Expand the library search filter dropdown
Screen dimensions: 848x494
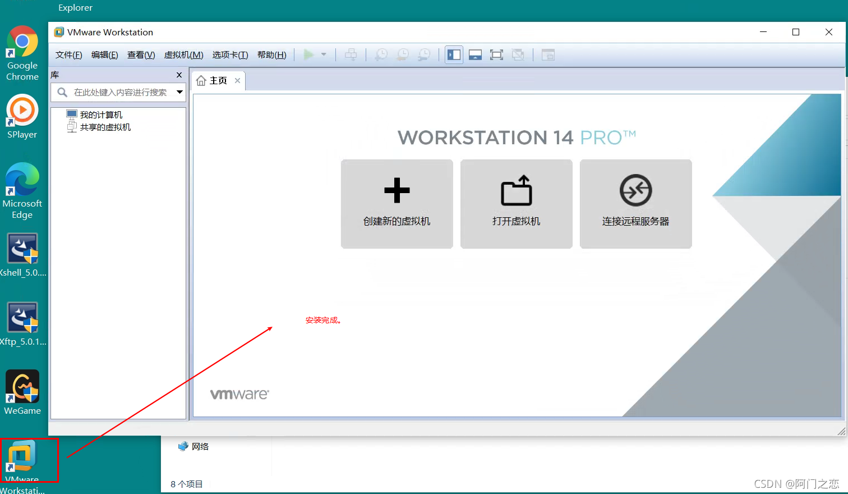[x=179, y=92]
